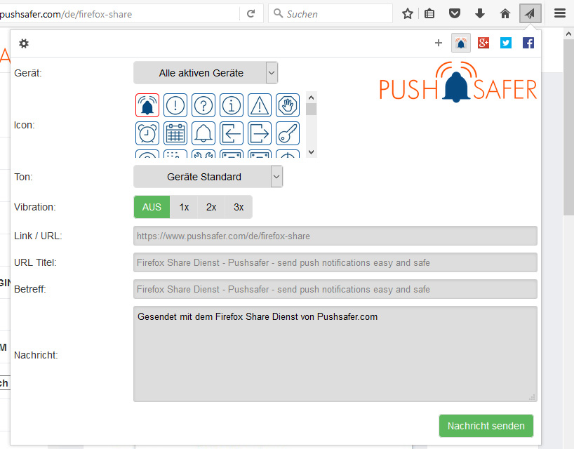
Task: Pick the stop hand icon
Action: [288, 105]
